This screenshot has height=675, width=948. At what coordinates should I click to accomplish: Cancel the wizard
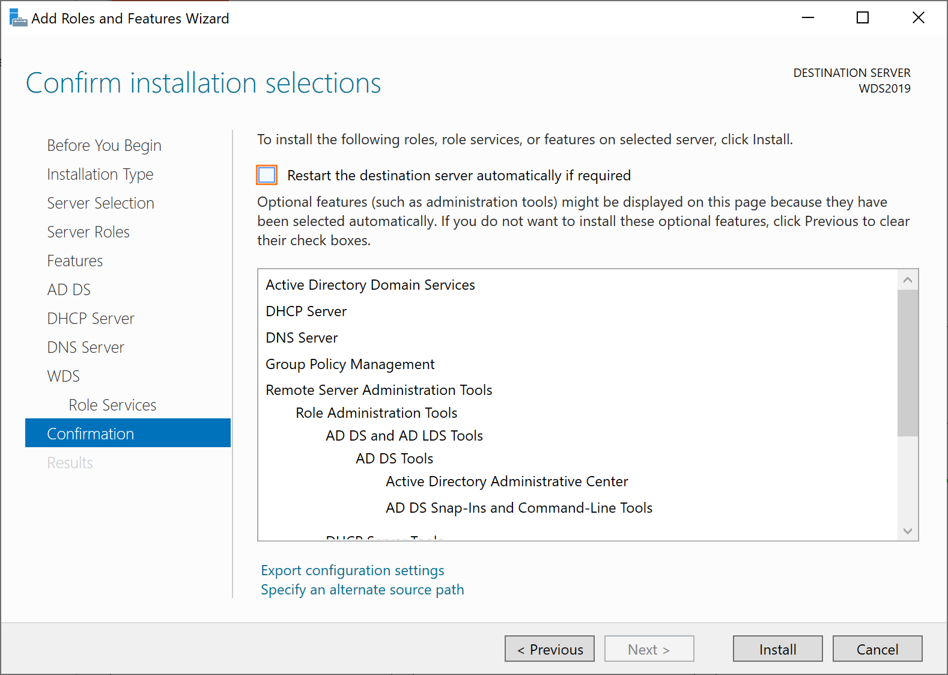coord(878,649)
